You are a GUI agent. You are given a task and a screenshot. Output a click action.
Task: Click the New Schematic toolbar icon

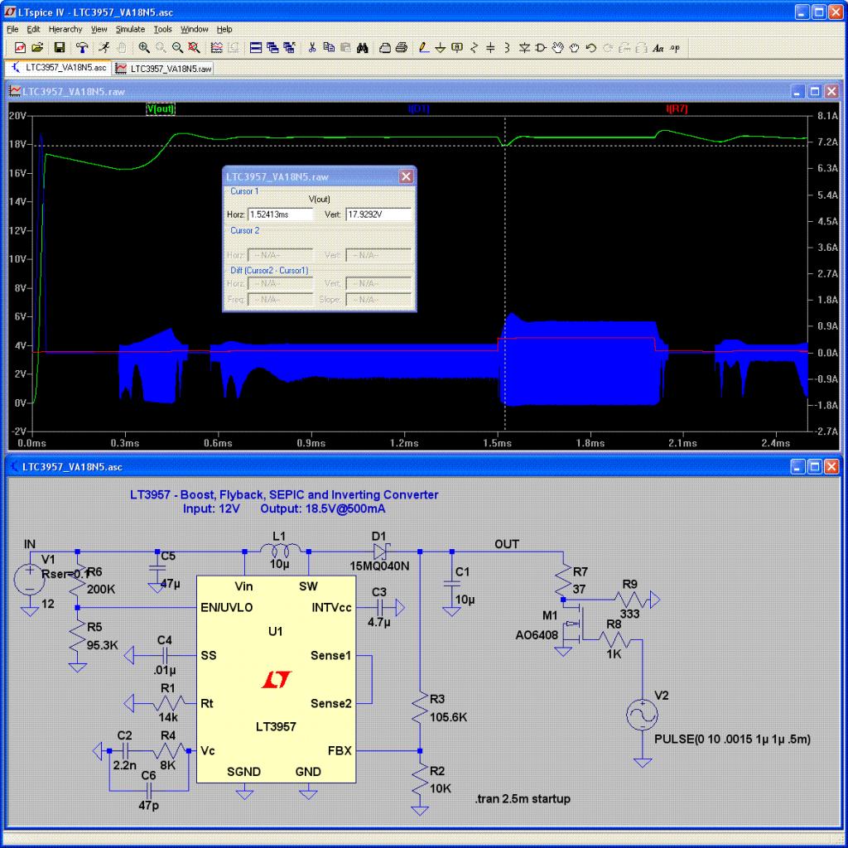click(20, 48)
